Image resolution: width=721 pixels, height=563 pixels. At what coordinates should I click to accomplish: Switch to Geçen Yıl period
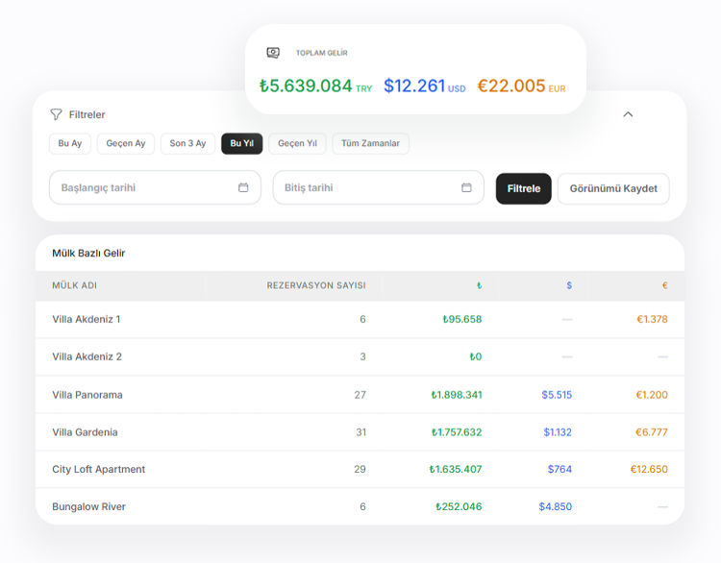(297, 143)
